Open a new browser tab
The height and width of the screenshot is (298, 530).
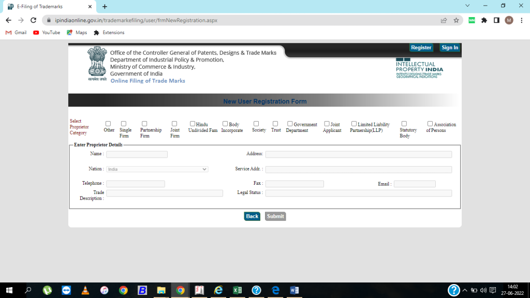click(x=105, y=7)
